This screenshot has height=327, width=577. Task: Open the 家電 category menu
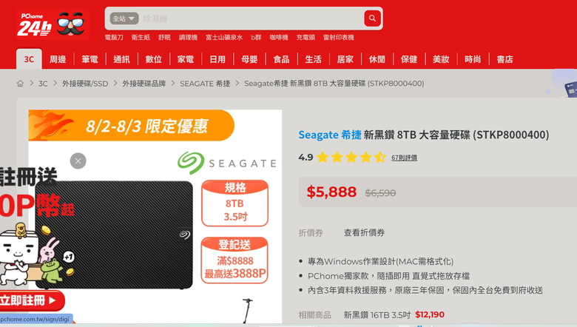186,59
